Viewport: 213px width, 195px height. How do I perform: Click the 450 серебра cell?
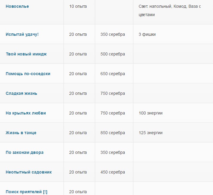113,172
